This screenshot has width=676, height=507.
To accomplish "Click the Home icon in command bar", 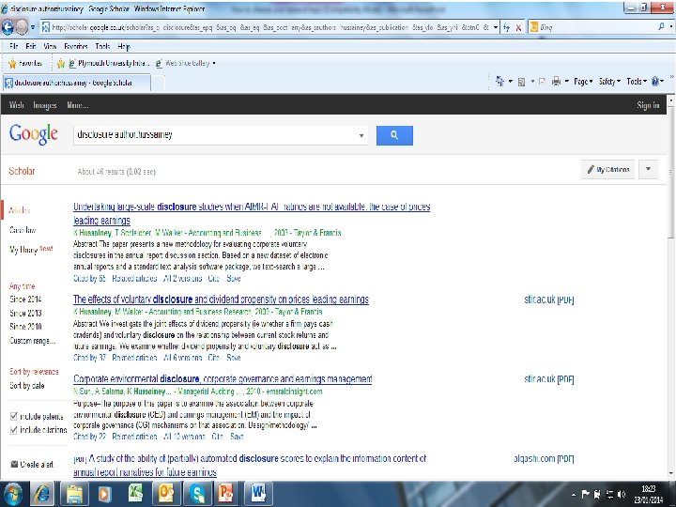I will 500,81.
